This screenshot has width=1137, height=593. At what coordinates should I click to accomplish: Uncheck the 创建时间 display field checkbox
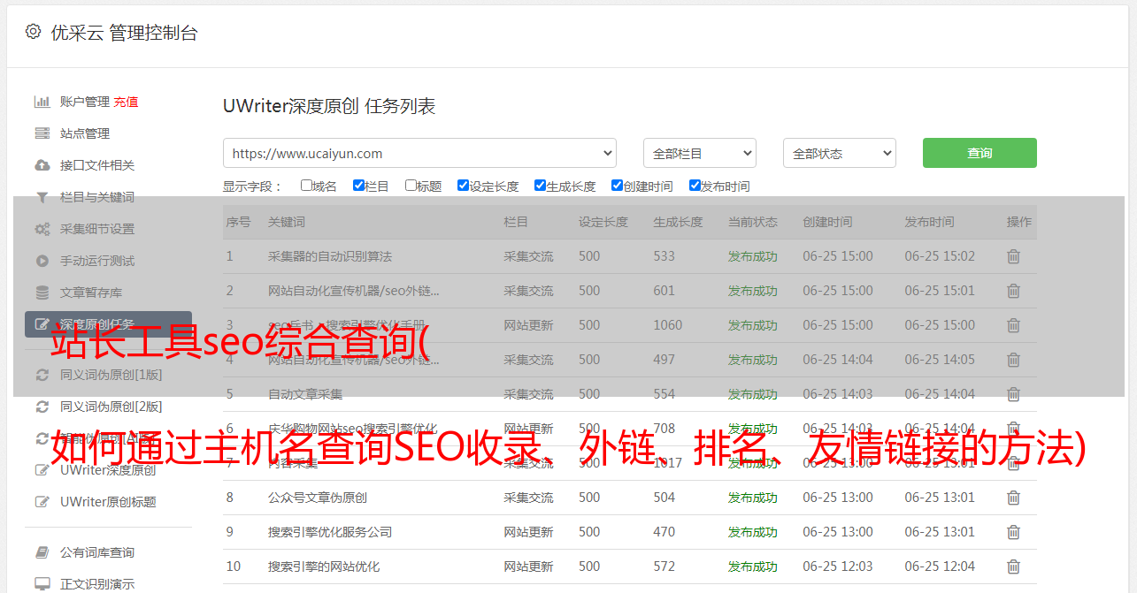(617, 186)
